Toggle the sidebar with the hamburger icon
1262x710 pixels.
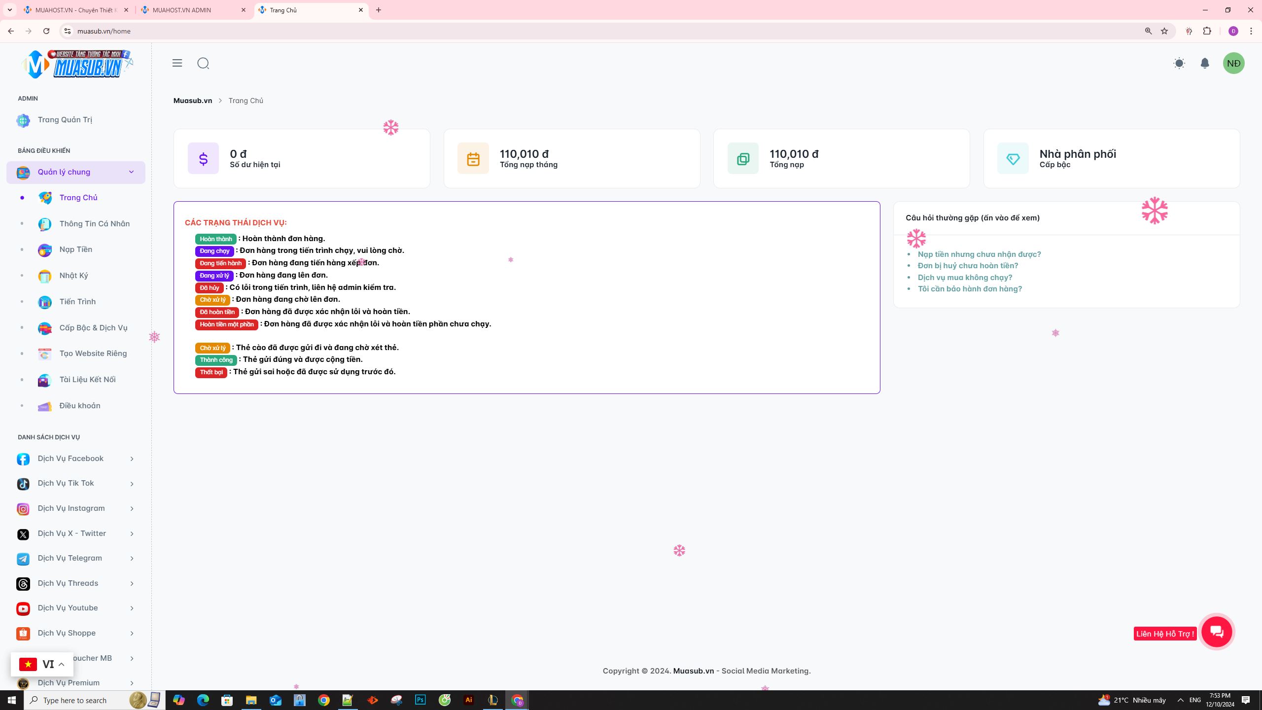click(177, 63)
